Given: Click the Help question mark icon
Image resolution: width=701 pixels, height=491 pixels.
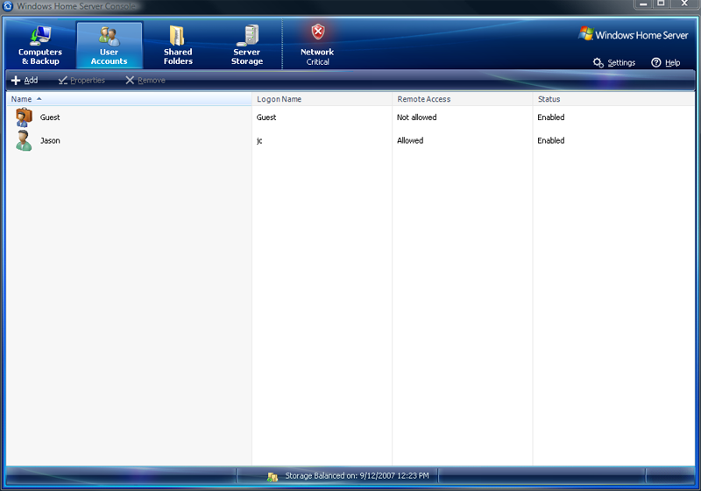Looking at the screenshot, I should (x=655, y=62).
